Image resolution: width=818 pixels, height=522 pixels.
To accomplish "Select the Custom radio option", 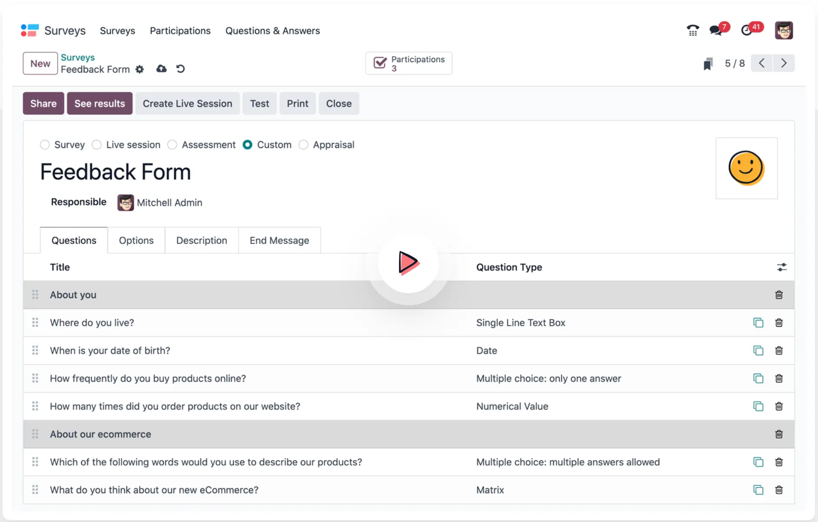I will pyautogui.click(x=247, y=145).
